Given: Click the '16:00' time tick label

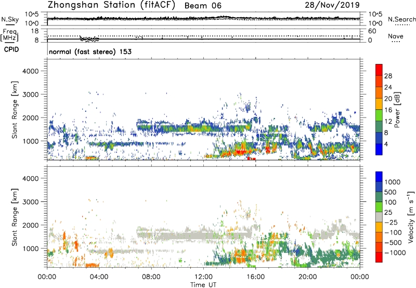Looking at the screenshot, I should [255, 277].
